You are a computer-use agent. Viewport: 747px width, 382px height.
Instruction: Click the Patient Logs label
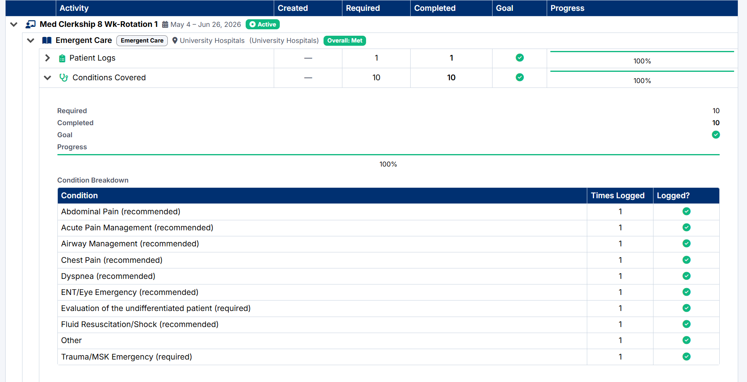92,58
